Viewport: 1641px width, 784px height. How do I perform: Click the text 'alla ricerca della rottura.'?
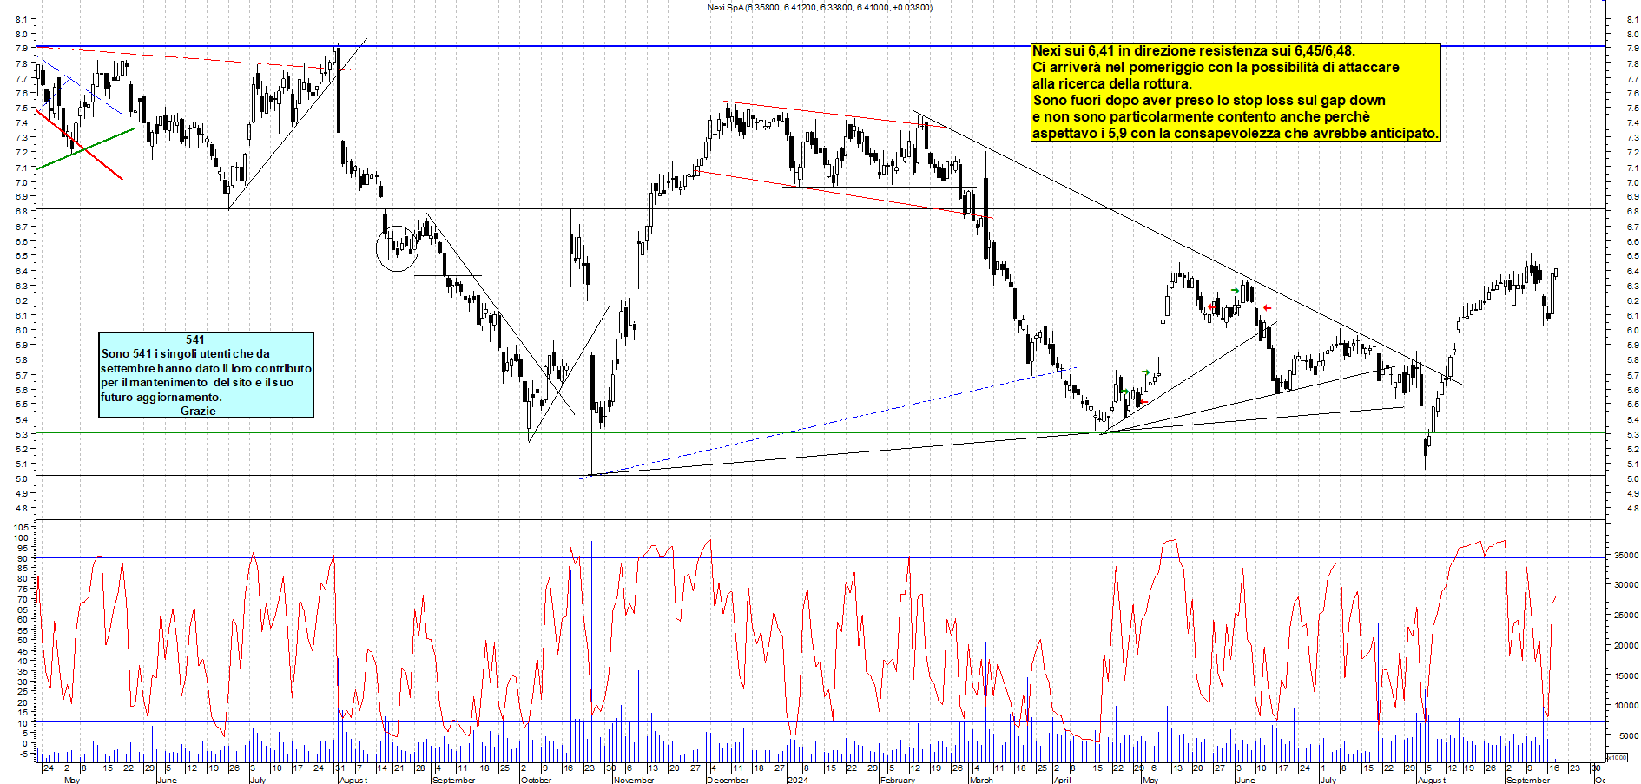[1111, 84]
